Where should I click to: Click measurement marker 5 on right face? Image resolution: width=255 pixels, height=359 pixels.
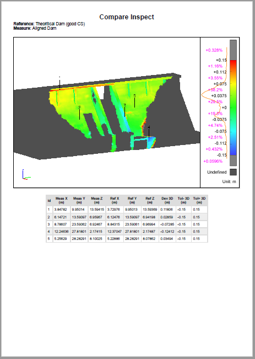coord(134,101)
